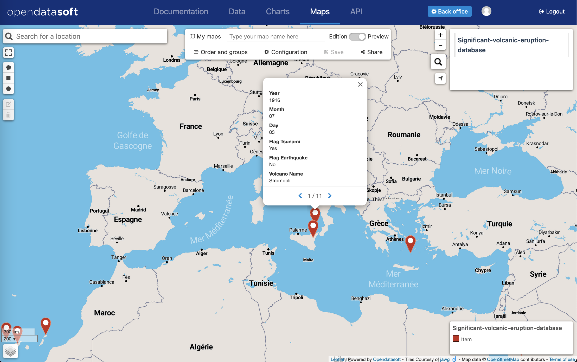Go to previous record in popup
The width and height of the screenshot is (577, 362).
(x=300, y=196)
